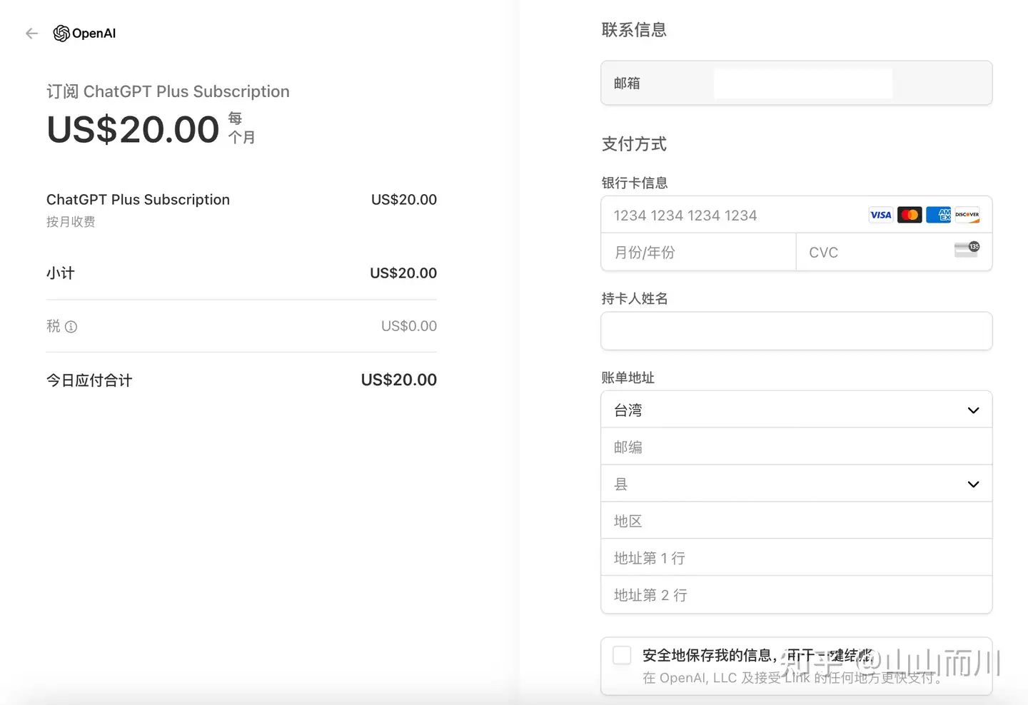
Task: Click the OpenAI logo
Action: 84,34
